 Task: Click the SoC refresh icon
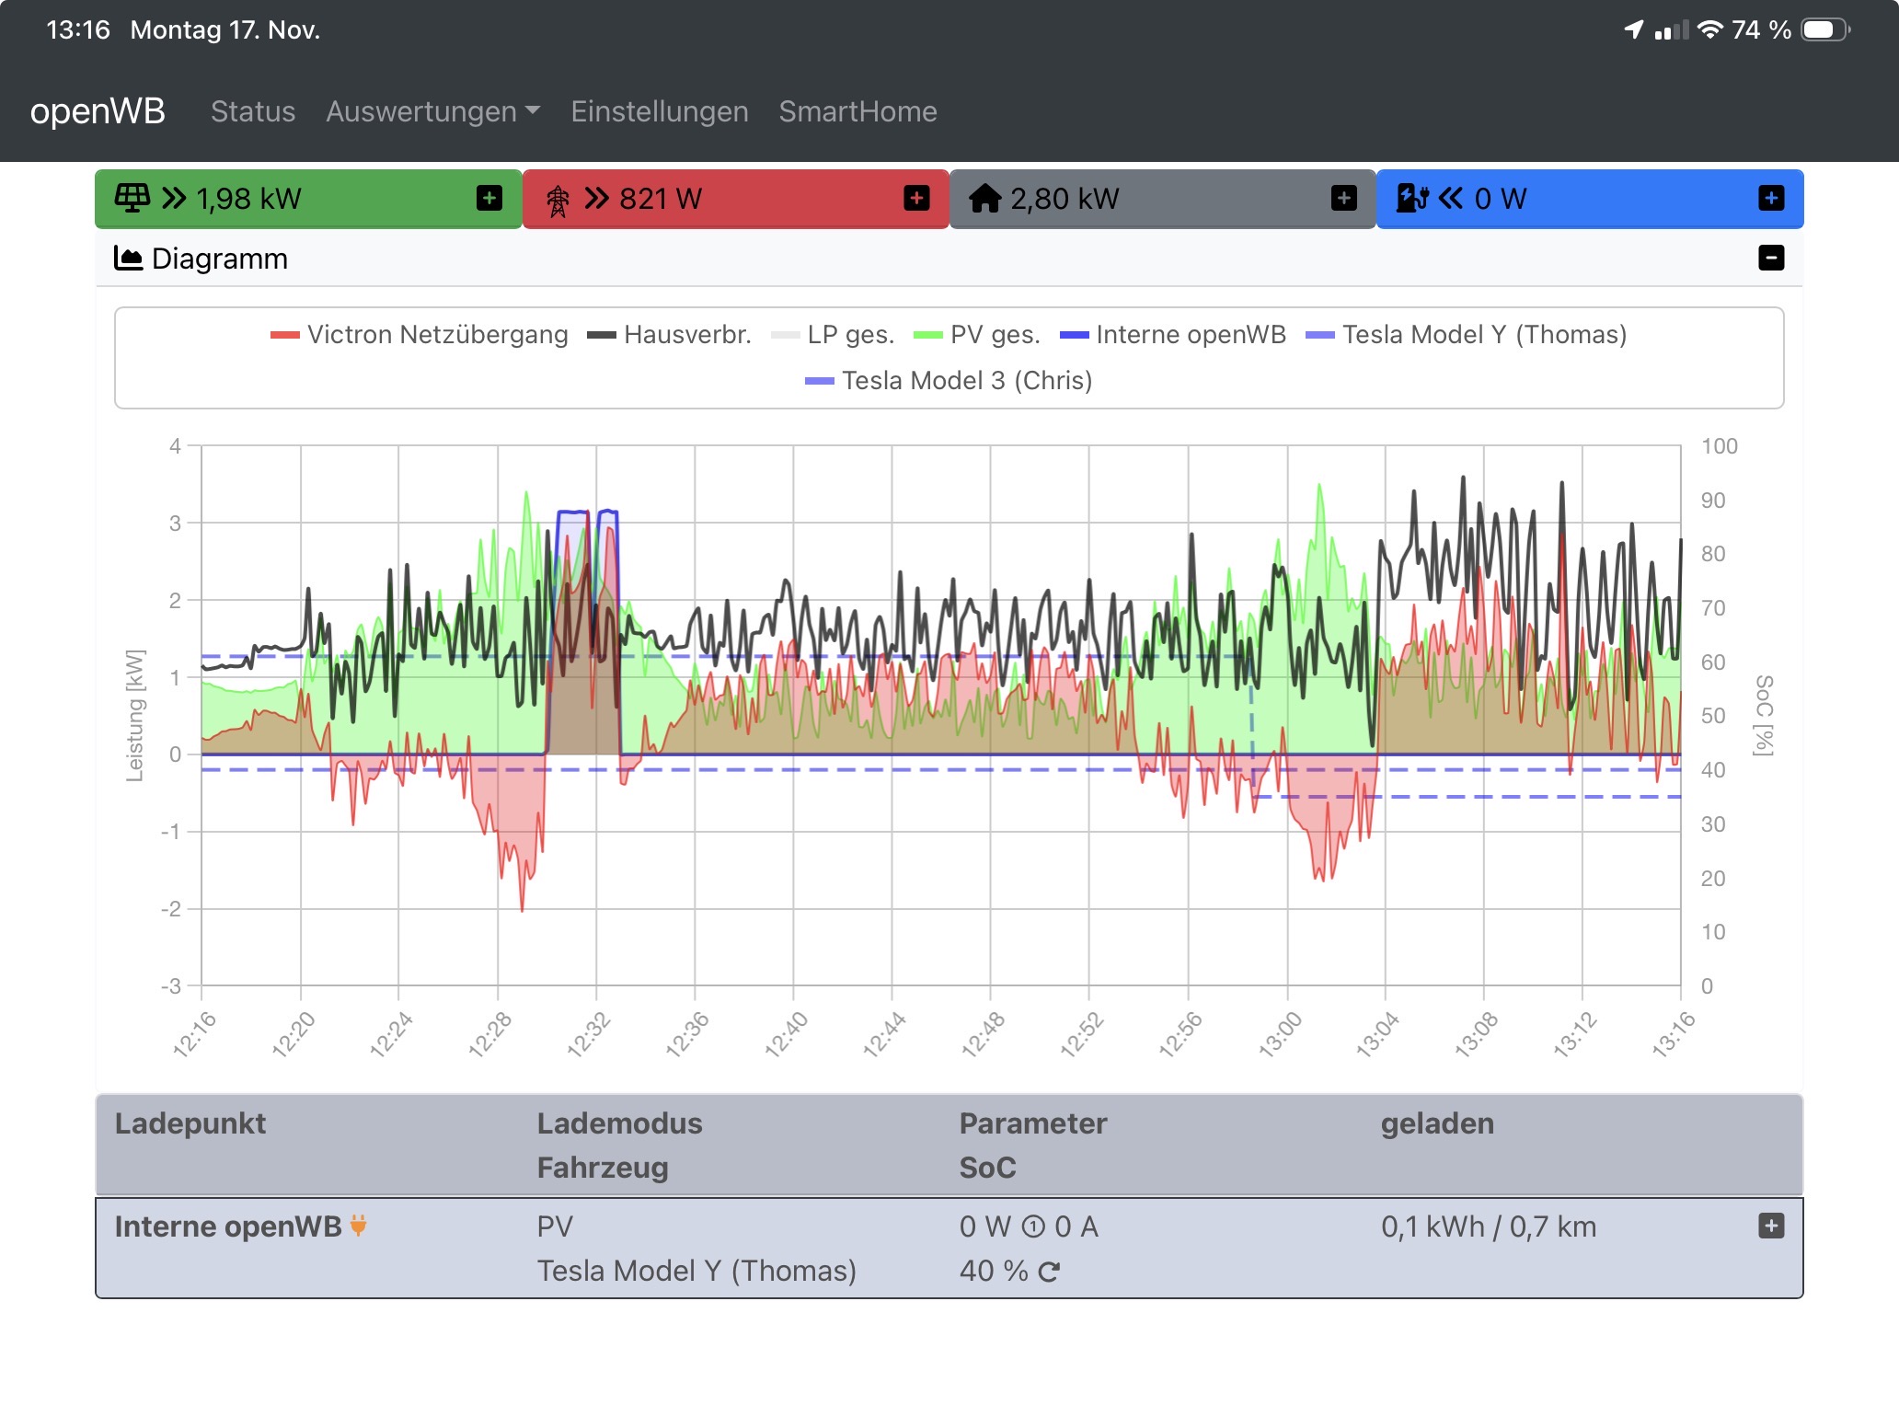1049,1272
